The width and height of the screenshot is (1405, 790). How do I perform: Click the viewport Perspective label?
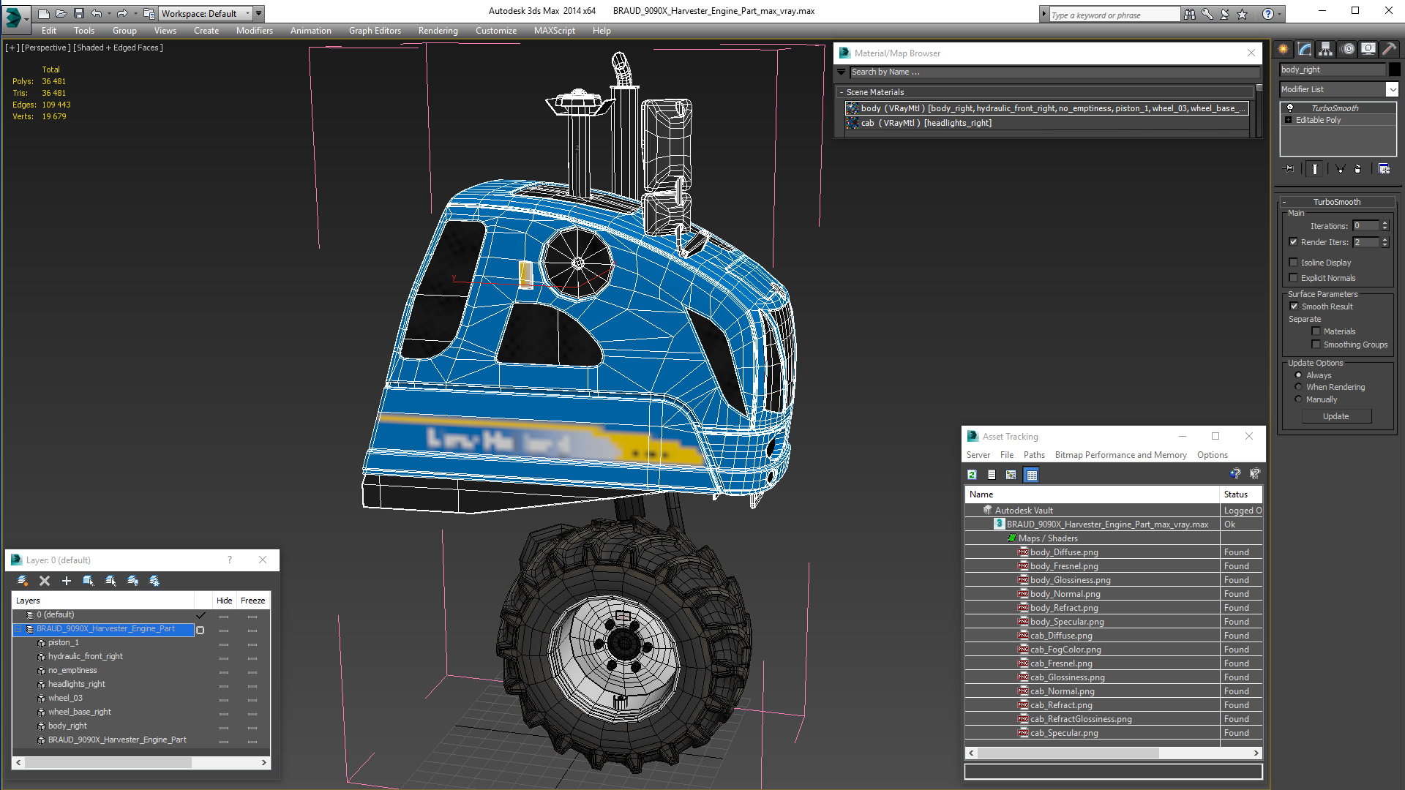pos(45,48)
